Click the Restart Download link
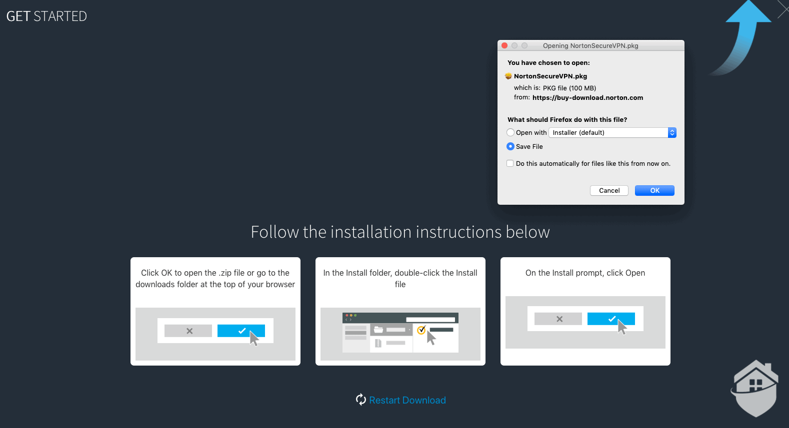Viewport: 789px width, 428px height. [407, 400]
